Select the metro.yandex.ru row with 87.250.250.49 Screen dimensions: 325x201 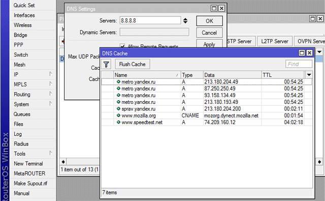click(207, 89)
